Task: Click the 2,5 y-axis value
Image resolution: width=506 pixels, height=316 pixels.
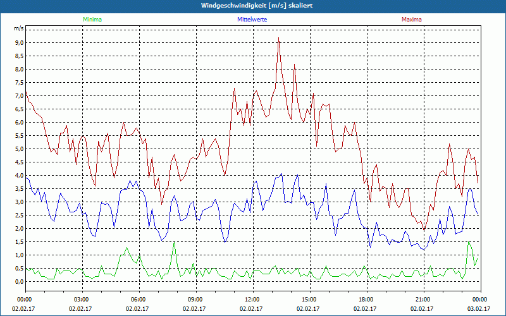Action: pyautogui.click(x=19, y=216)
